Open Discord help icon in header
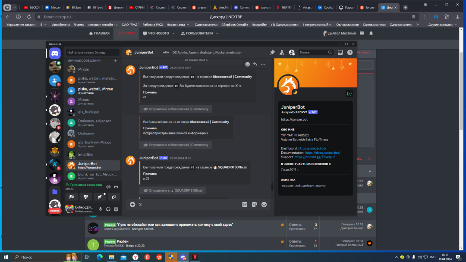The image size is (466, 262). [350, 53]
